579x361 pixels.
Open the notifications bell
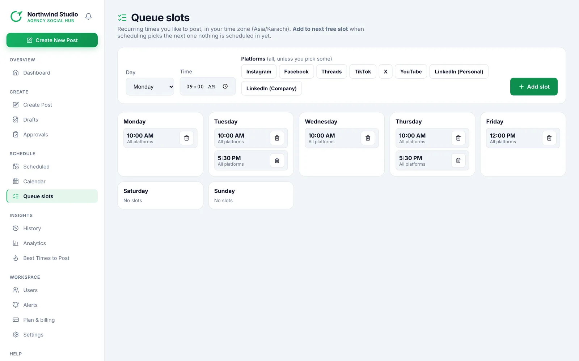[x=88, y=17]
